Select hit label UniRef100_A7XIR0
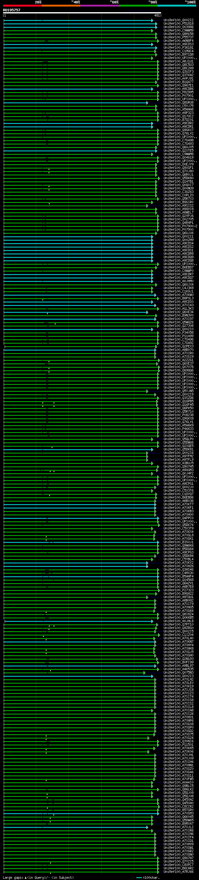The width and height of the screenshot is (199, 880). coord(178,353)
